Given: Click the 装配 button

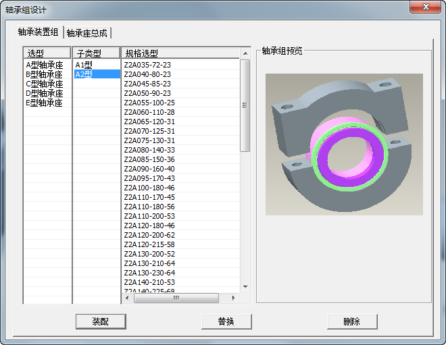Looking at the screenshot, I should click(101, 321).
